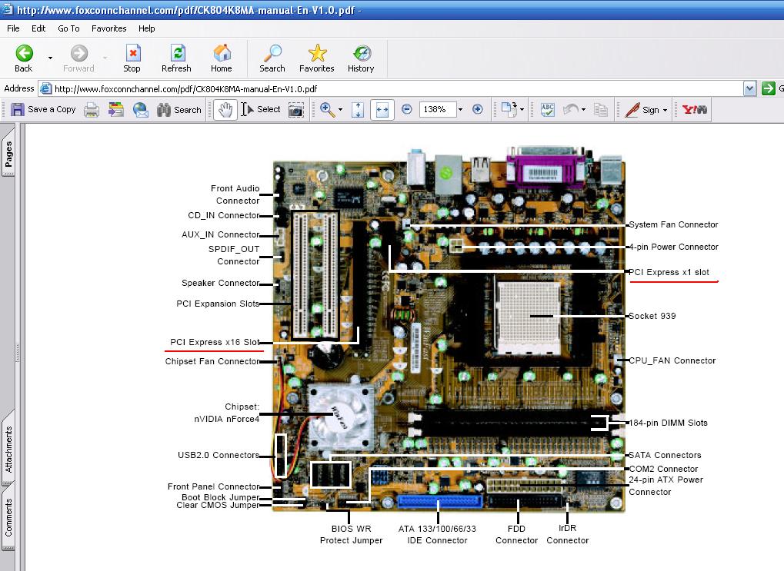Click the grayed undo arrow icon

(571, 109)
